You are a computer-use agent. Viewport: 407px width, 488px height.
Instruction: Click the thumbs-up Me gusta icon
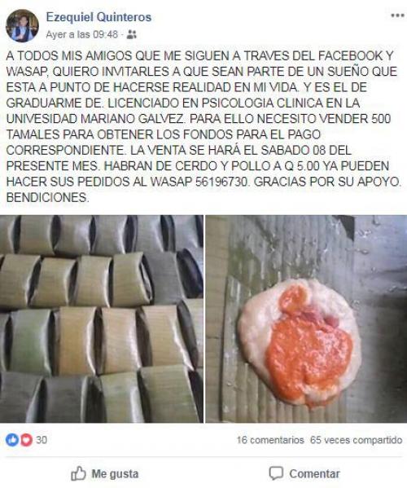click(78, 473)
